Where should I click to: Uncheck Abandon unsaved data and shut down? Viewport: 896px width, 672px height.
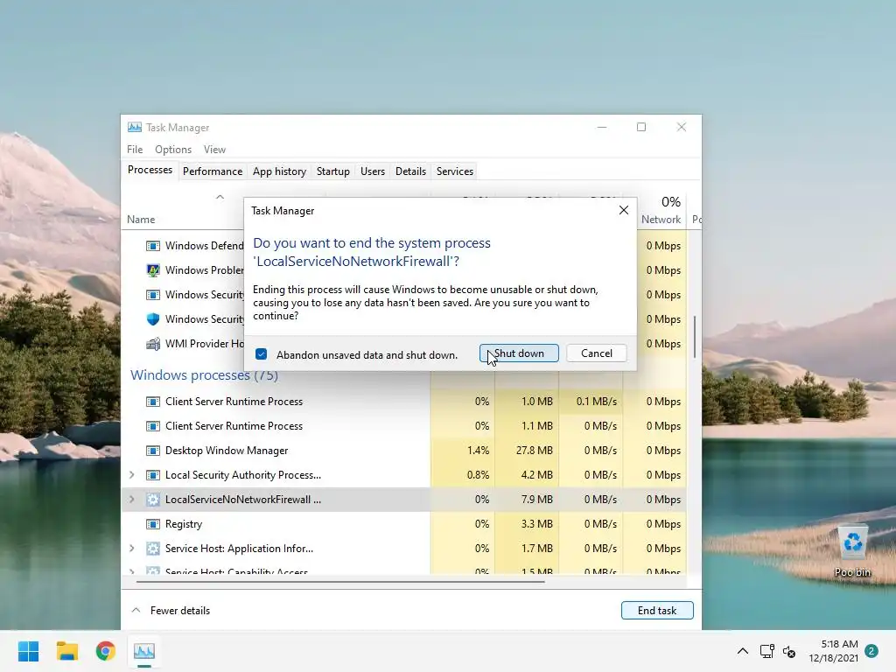(x=261, y=354)
